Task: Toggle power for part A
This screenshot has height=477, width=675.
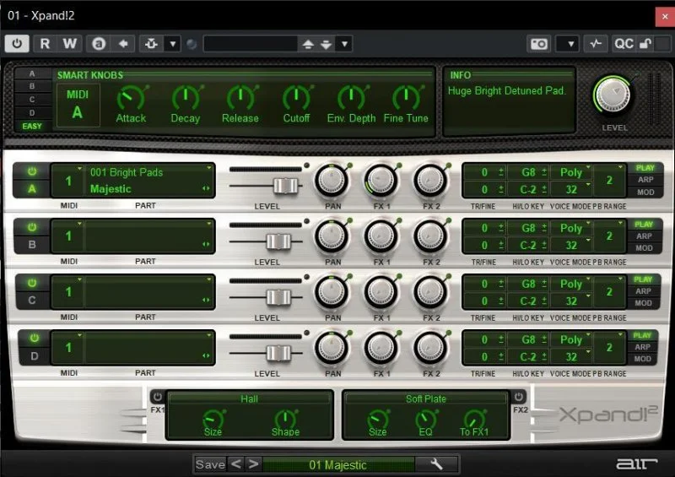Action: point(32,171)
